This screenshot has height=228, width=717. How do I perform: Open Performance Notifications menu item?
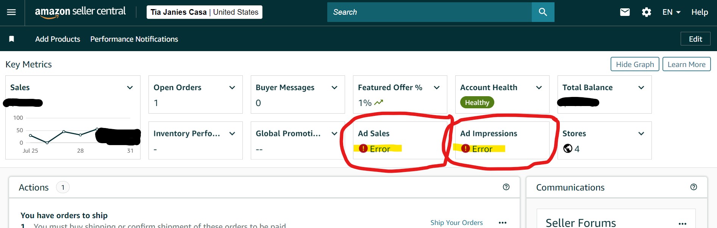(134, 39)
